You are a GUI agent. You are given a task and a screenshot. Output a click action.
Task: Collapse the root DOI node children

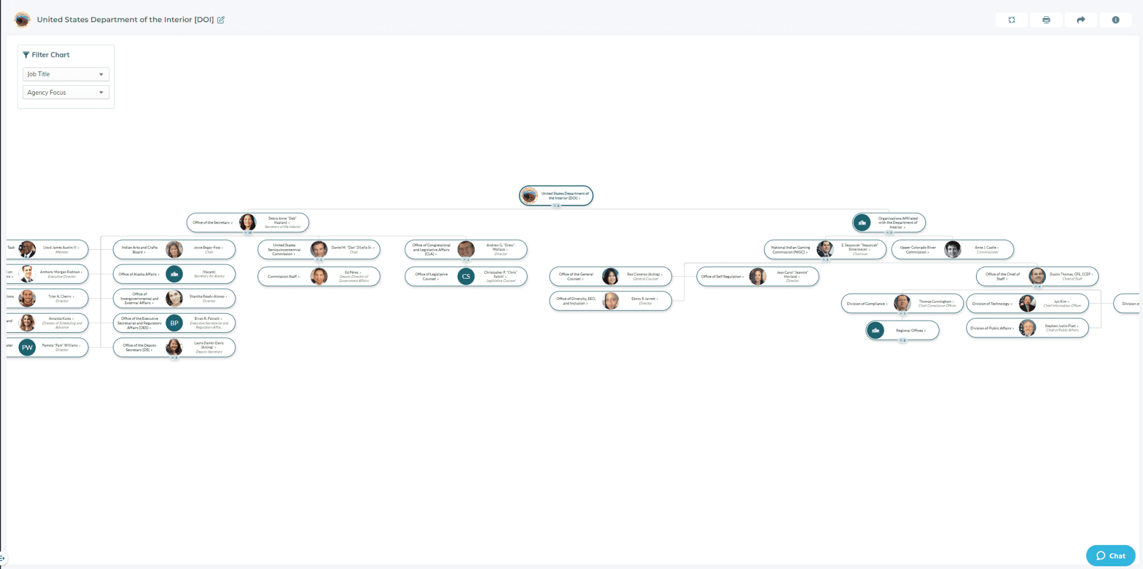tap(556, 206)
